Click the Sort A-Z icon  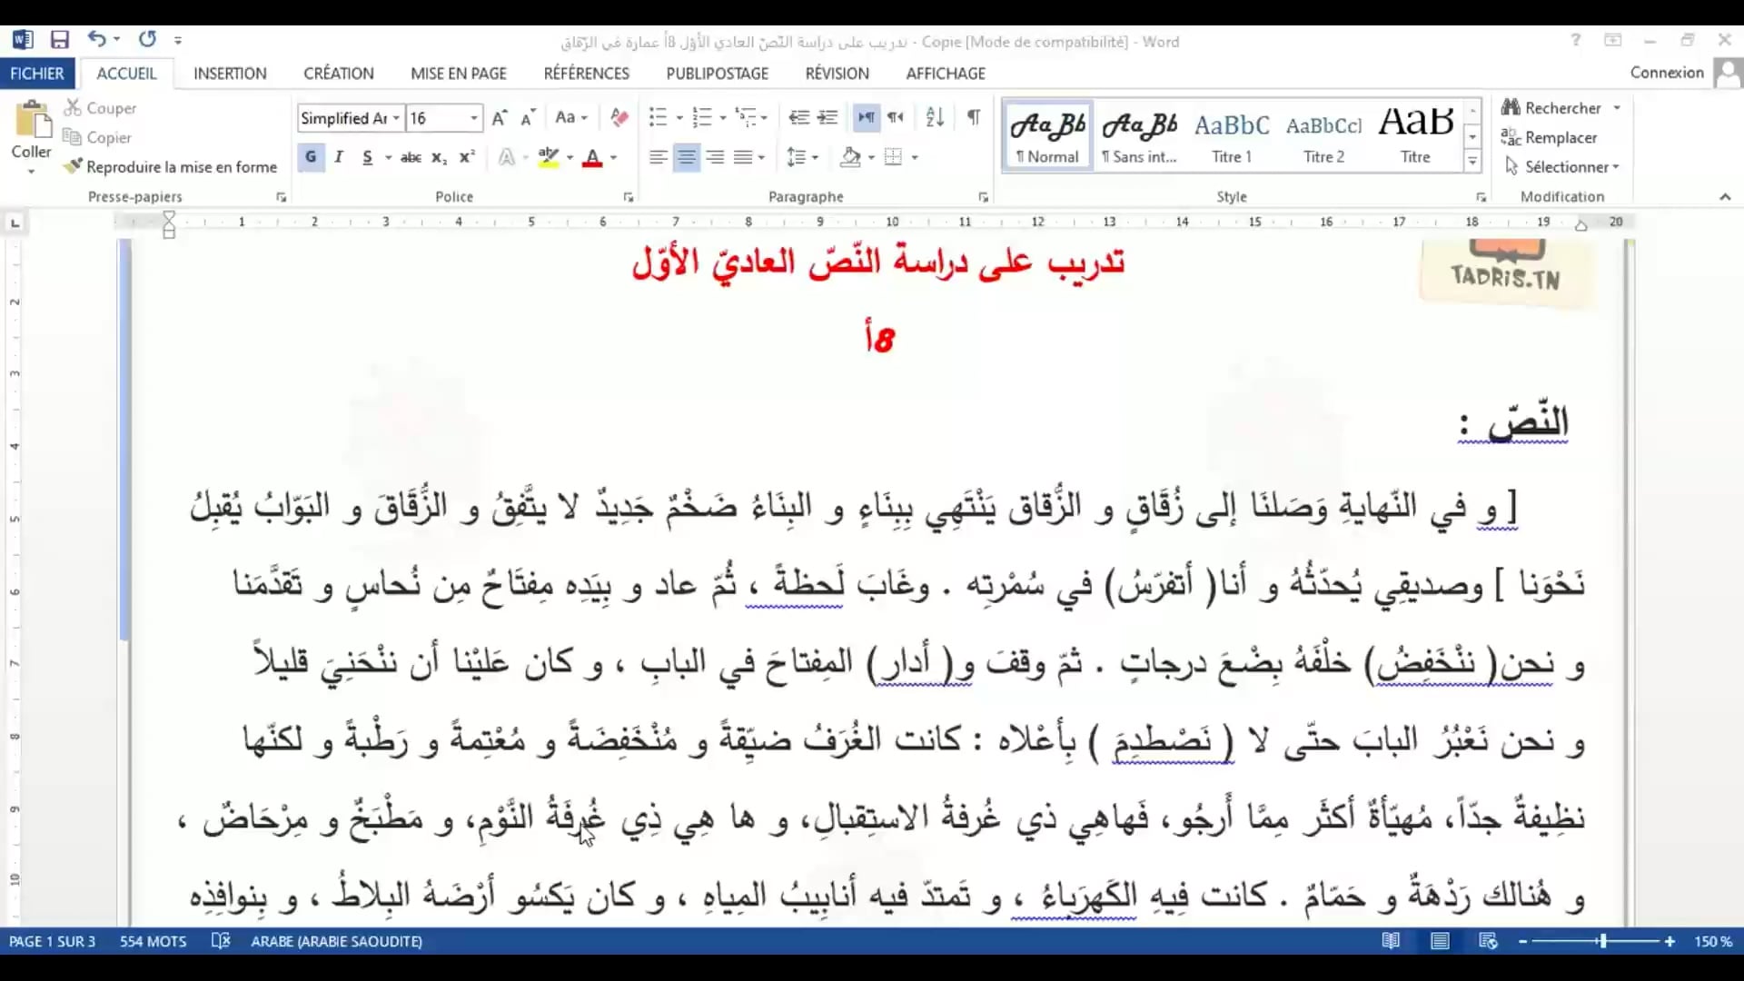pyautogui.click(x=935, y=117)
